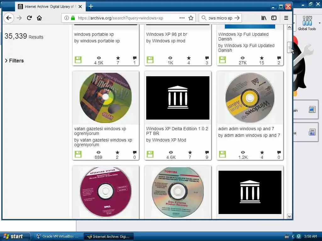The height and width of the screenshot is (241, 322).
Task: Expand the Filters section
Action: click(14, 61)
